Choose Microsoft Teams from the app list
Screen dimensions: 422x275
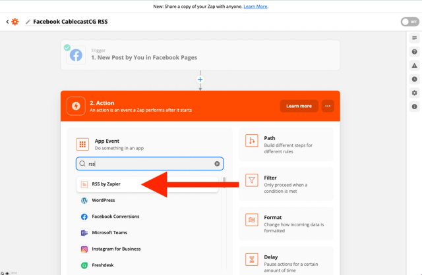point(147,233)
